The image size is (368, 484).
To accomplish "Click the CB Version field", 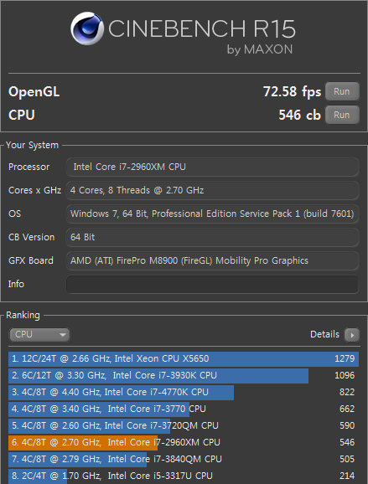I will point(212,237).
